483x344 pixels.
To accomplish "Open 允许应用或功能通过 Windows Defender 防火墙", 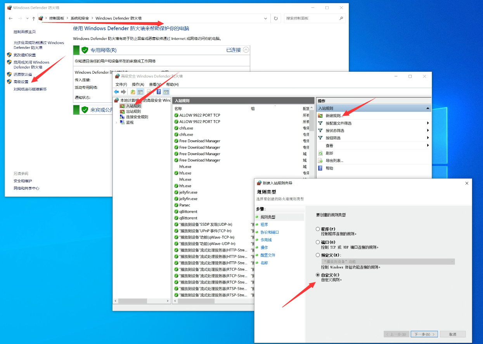I will coord(39,45).
